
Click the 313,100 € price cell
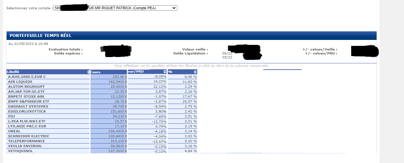[x=109, y=141]
